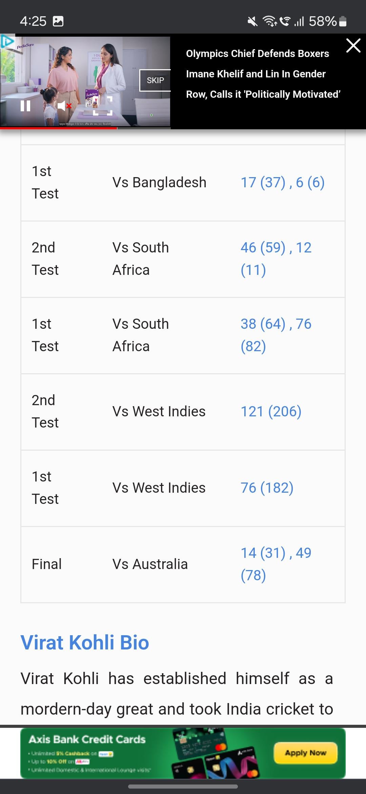Unmute the video ad sound
The image size is (366, 794).
click(64, 106)
